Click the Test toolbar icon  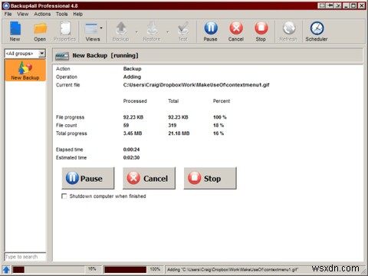[x=183, y=31]
